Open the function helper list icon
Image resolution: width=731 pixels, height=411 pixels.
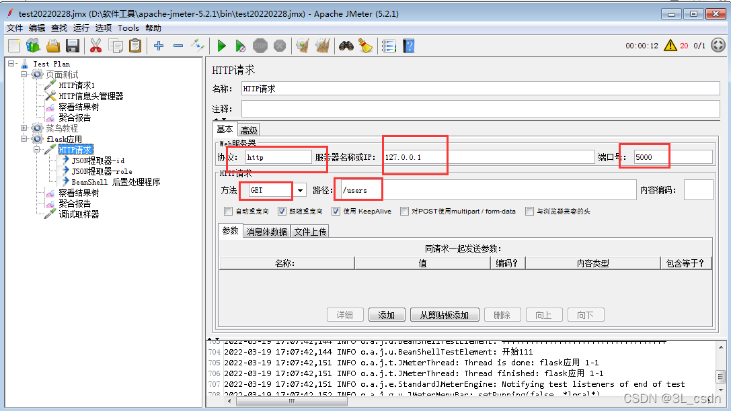coord(388,46)
